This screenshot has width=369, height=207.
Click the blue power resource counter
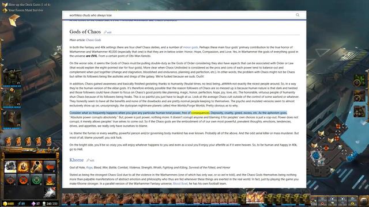[22, 204]
